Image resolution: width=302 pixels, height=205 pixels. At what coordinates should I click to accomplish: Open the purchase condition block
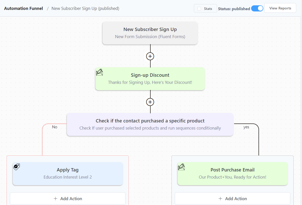click(x=150, y=124)
